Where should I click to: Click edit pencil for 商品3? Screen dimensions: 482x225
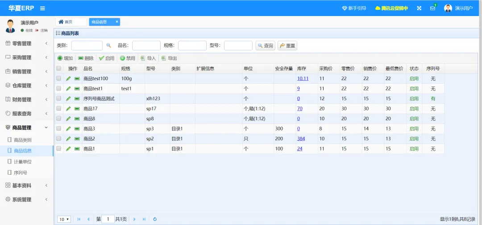click(68, 129)
